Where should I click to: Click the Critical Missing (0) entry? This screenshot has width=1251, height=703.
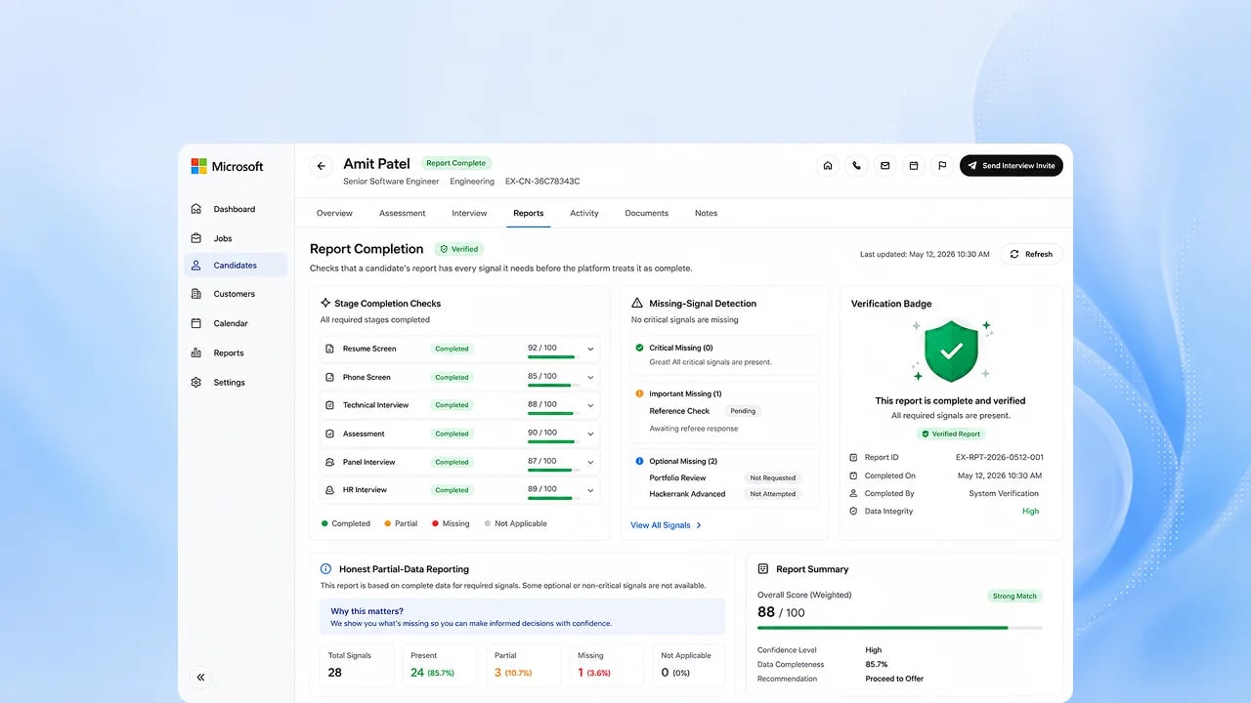point(725,355)
